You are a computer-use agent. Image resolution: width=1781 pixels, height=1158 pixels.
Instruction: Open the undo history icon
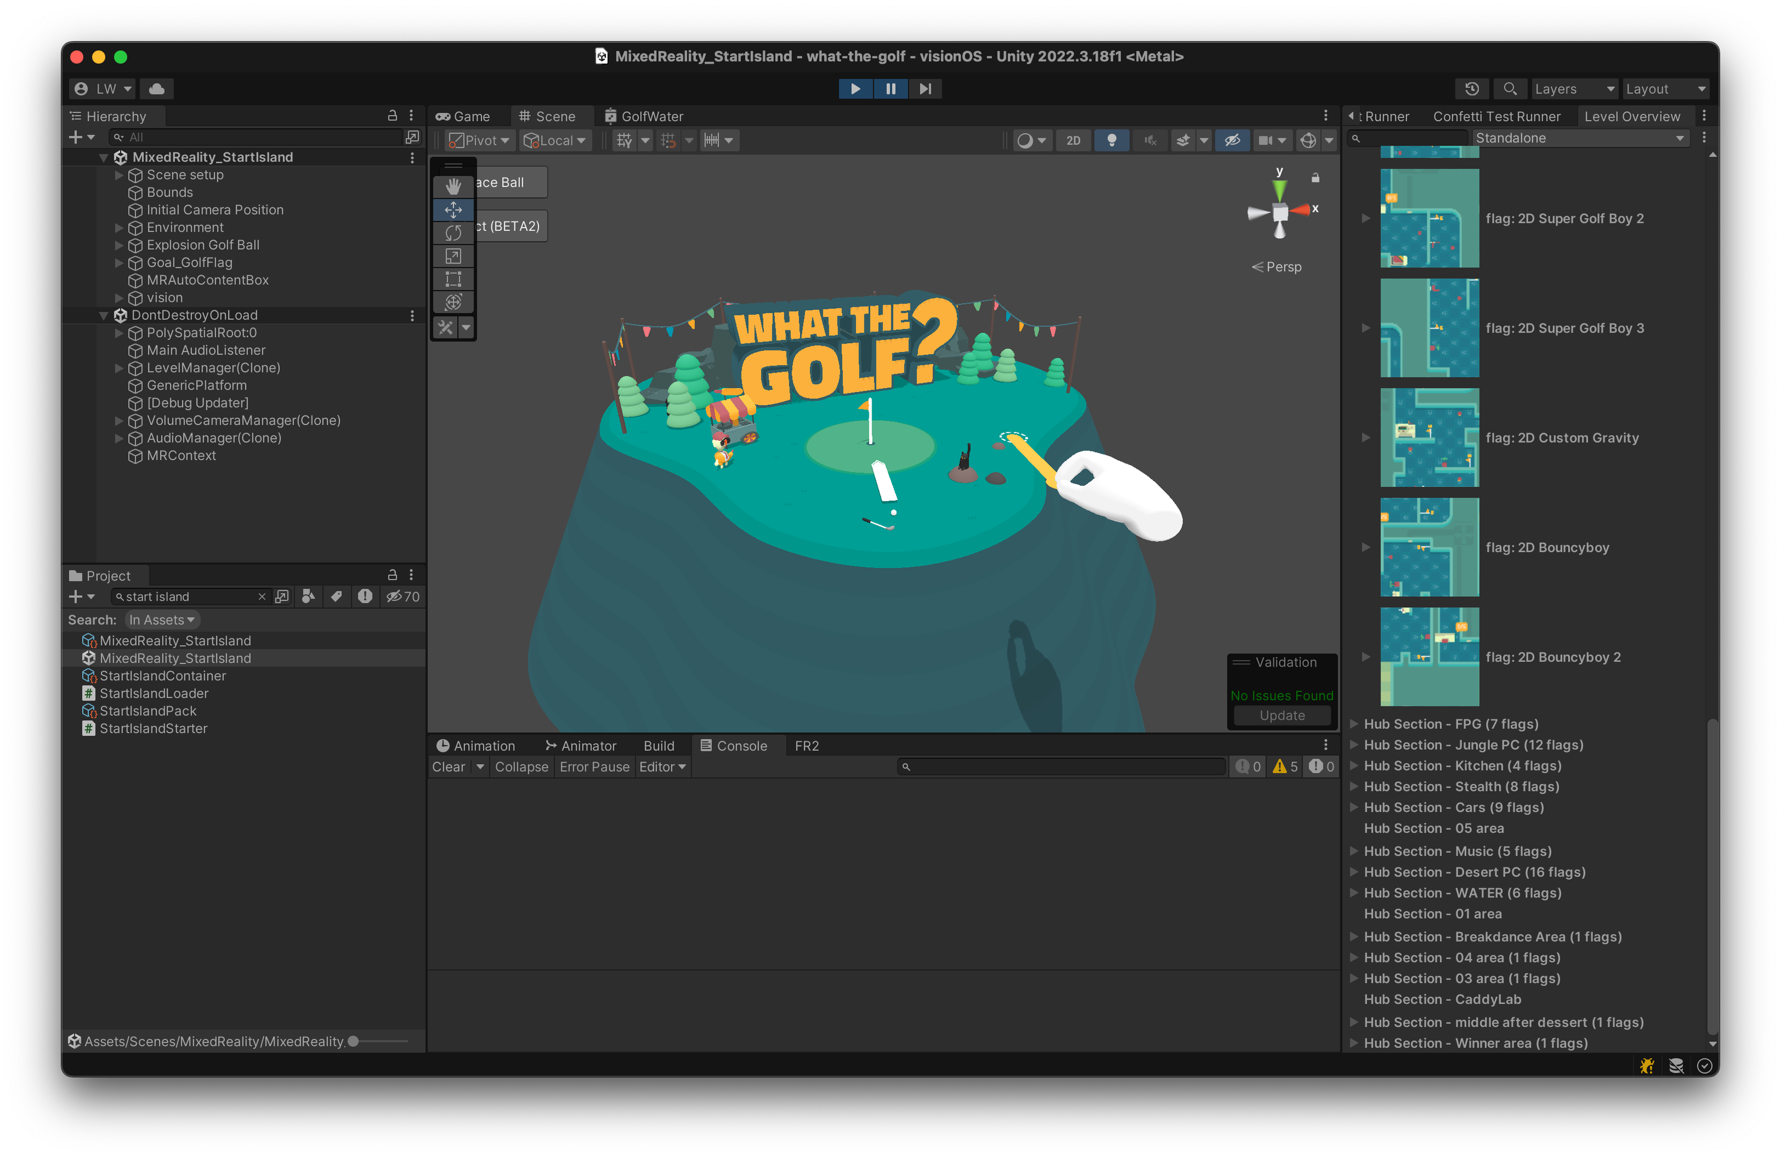click(1471, 89)
